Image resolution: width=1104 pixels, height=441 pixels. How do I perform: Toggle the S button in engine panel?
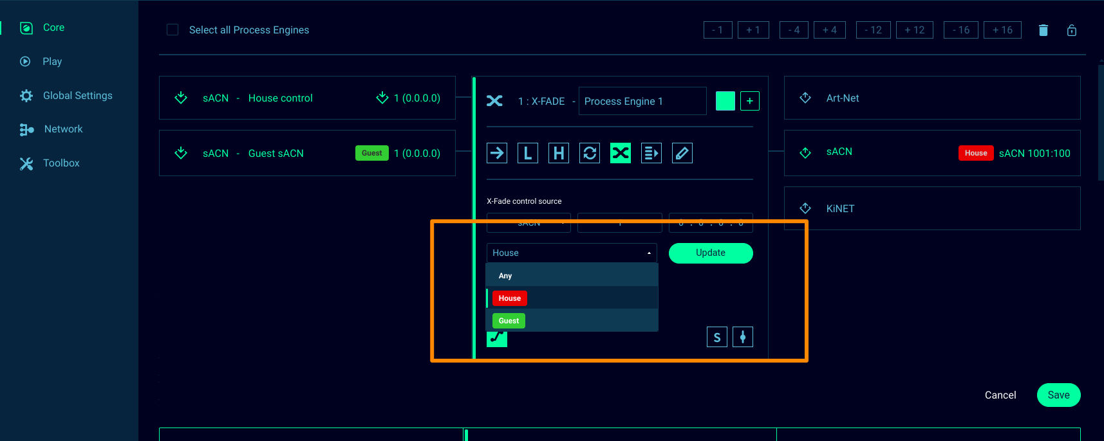click(717, 337)
